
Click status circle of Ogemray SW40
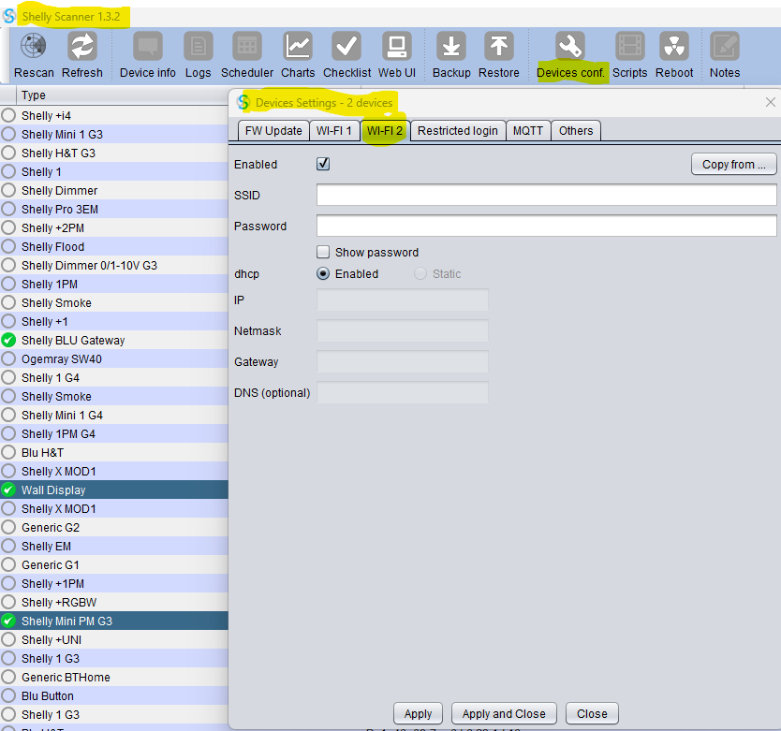coord(8,359)
